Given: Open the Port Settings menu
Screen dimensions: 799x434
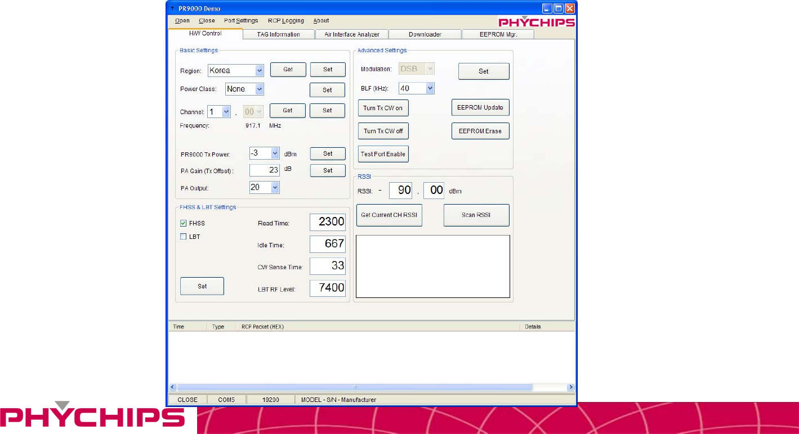Looking at the screenshot, I should coord(241,21).
